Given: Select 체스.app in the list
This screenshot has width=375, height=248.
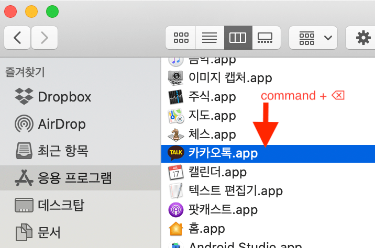Looking at the screenshot, I should [212, 134].
